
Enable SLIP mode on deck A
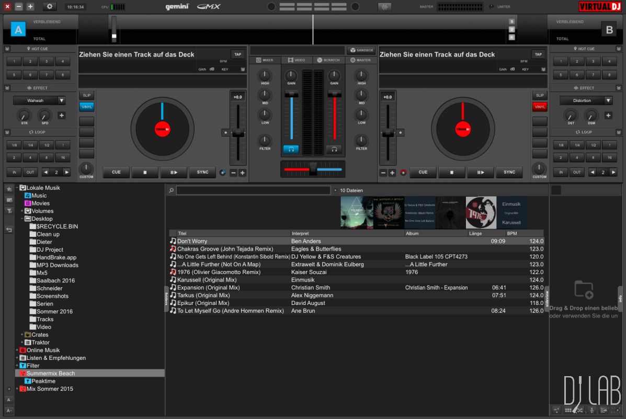coord(86,95)
